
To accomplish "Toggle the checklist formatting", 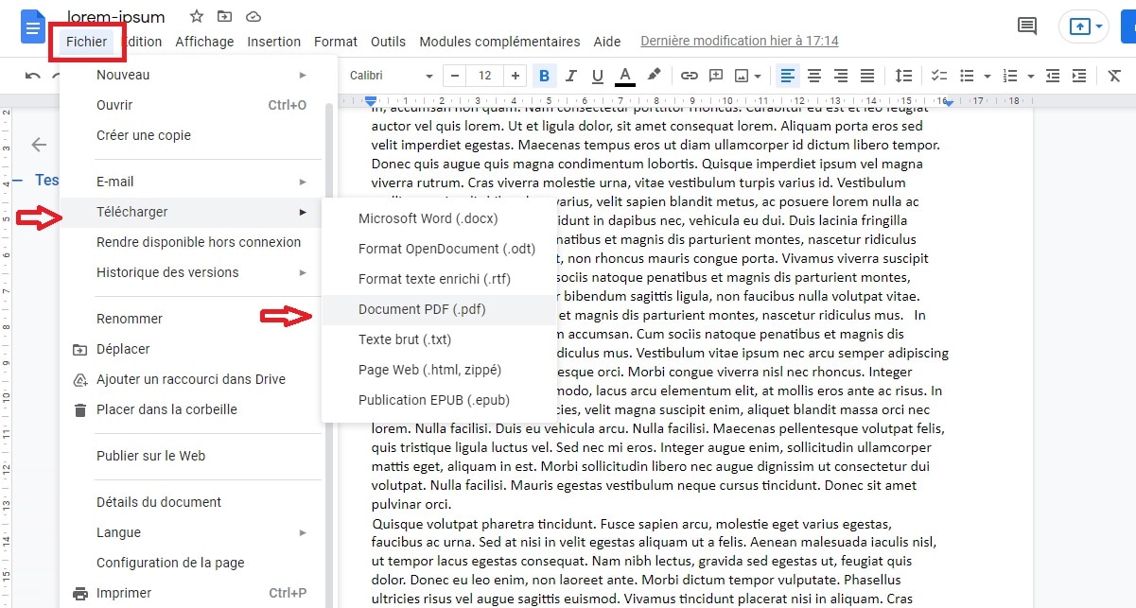I will pos(939,75).
